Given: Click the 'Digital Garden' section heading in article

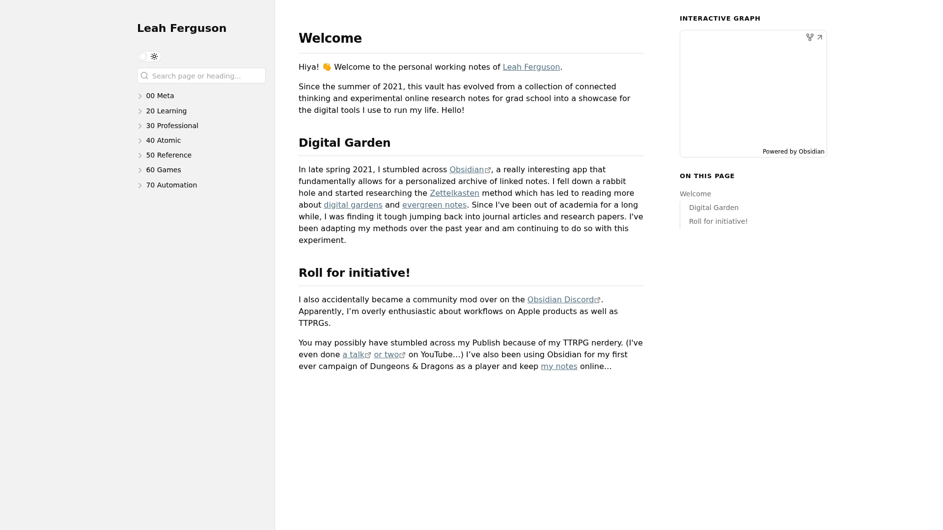Looking at the screenshot, I should pyautogui.click(x=344, y=143).
